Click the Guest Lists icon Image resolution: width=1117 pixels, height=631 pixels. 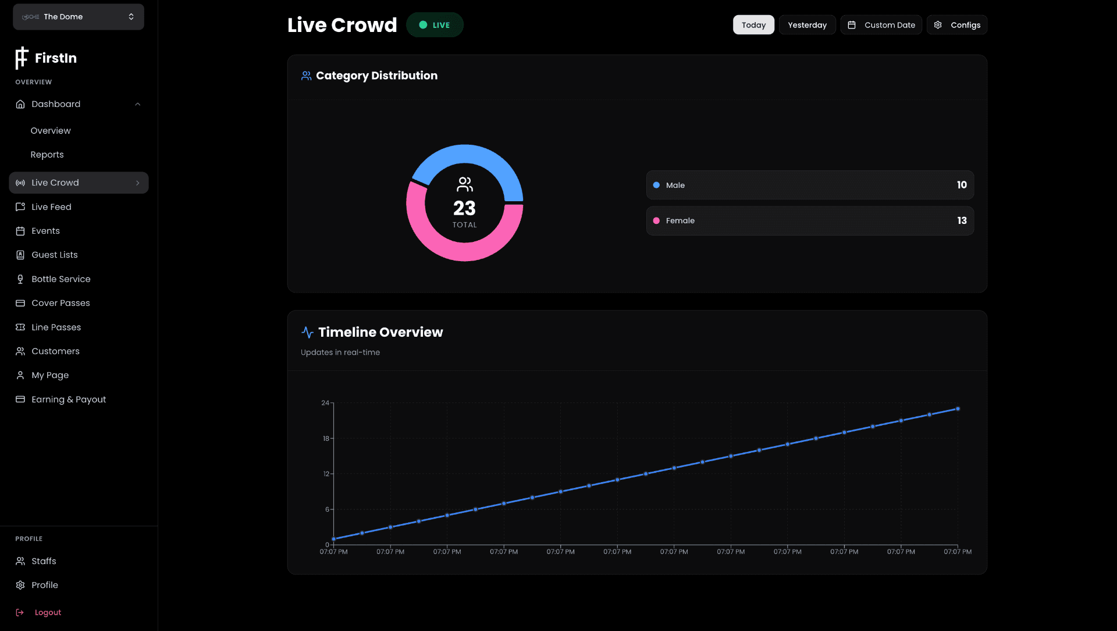click(20, 255)
